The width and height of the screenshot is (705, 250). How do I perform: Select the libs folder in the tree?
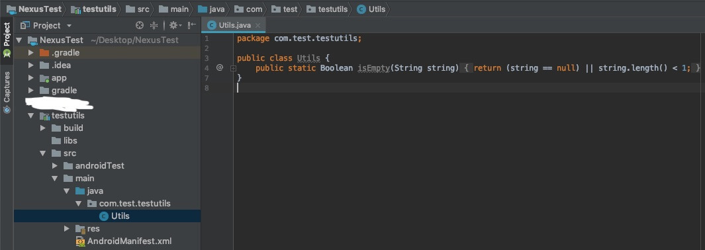pos(70,140)
